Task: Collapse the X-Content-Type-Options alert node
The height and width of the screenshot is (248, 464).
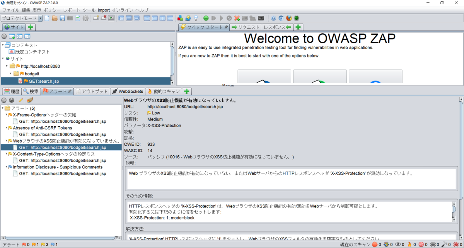Action: coord(7,154)
